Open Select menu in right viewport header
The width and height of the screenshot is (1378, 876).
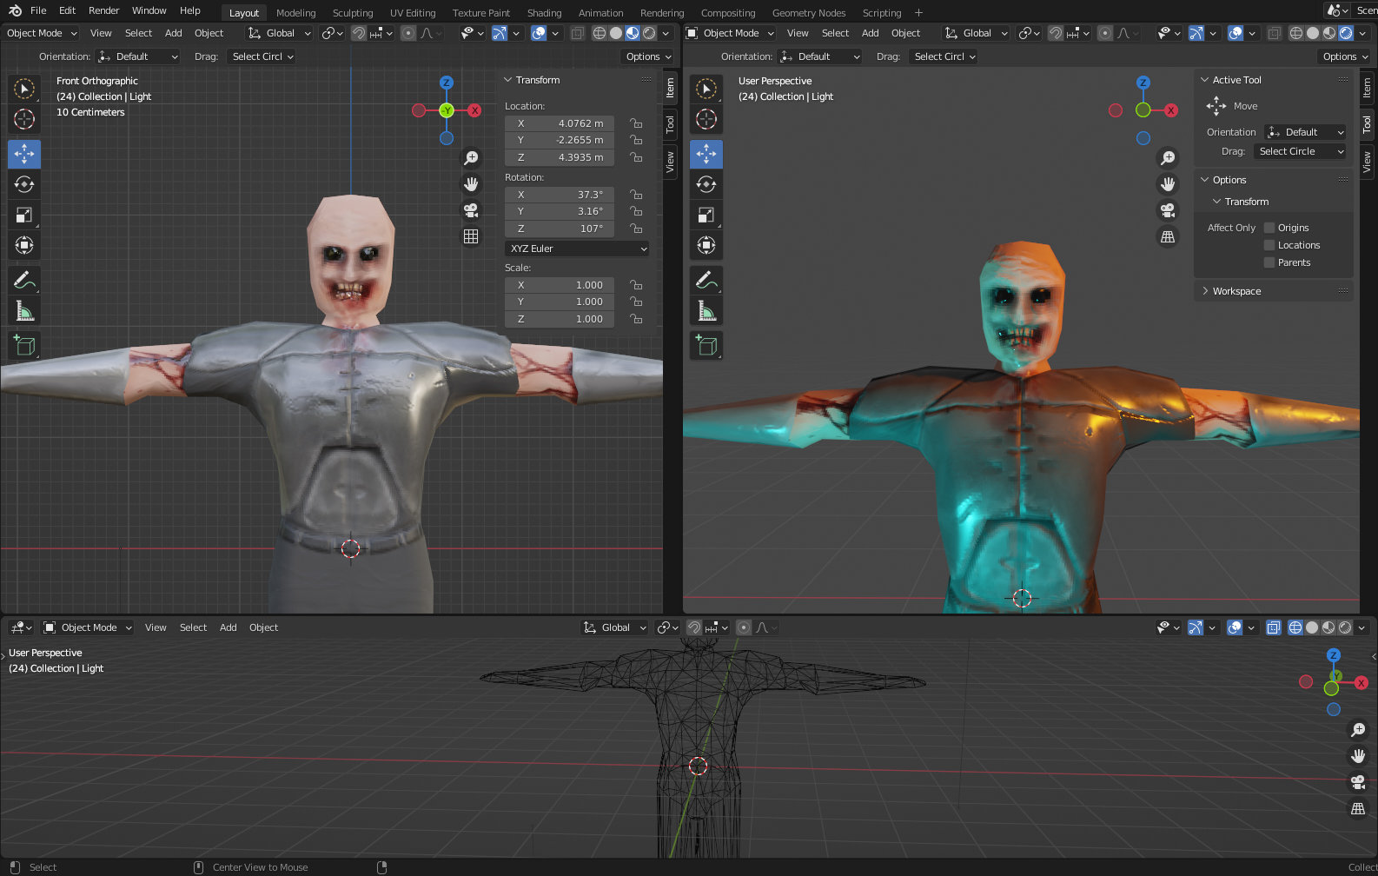835,33
